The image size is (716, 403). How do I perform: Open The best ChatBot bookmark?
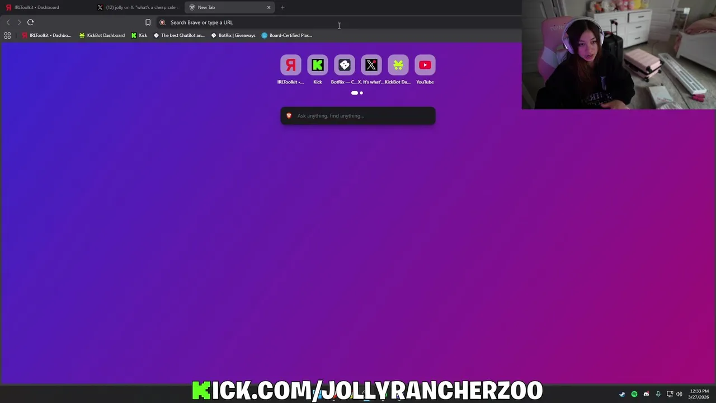(179, 35)
